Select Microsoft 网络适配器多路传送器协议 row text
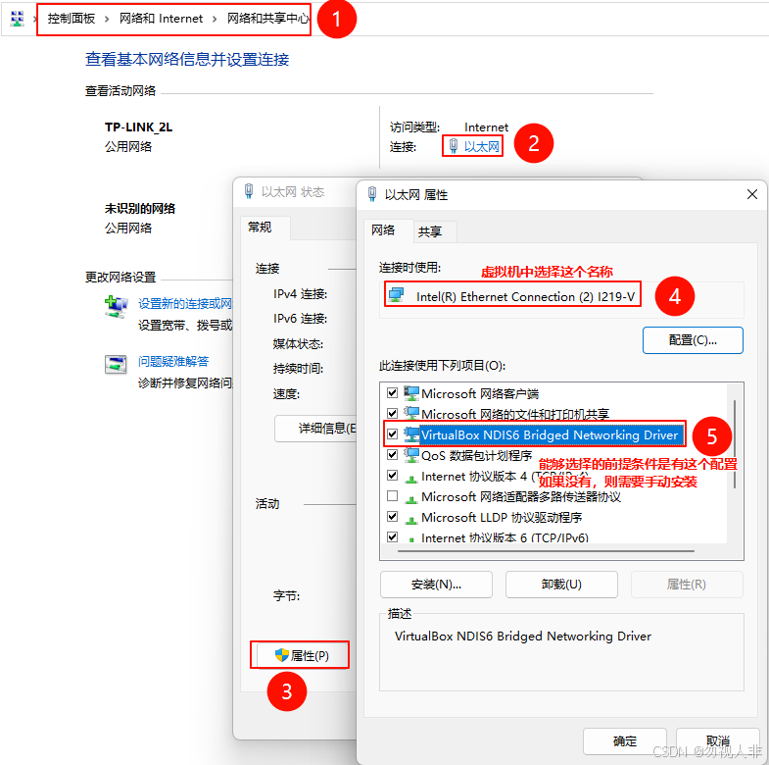The image size is (769, 765). point(521,497)
